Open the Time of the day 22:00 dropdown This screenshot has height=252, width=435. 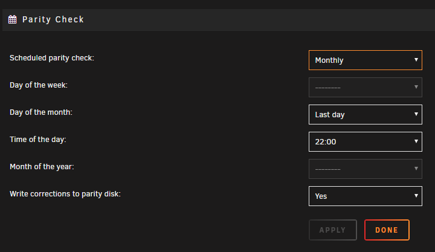tap(366, 141)
